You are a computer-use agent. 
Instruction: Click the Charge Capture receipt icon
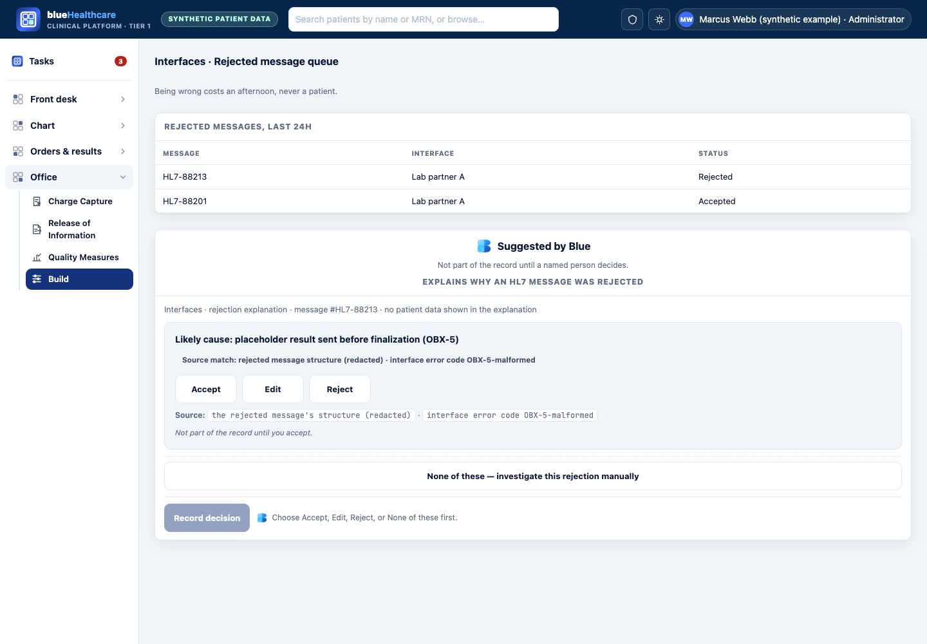coord(37,202)
